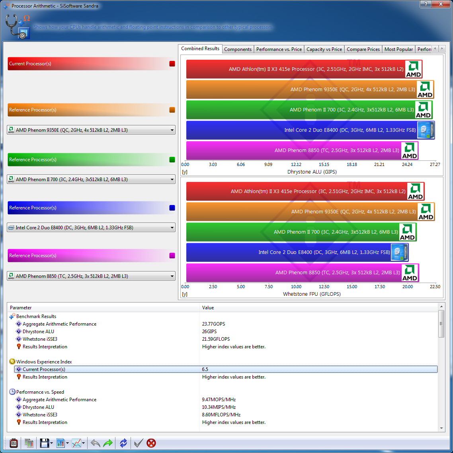Expand the bar chart icon's dropdown arrow
The height and width of the screenshot is (453, 453).
pos(67,443)
